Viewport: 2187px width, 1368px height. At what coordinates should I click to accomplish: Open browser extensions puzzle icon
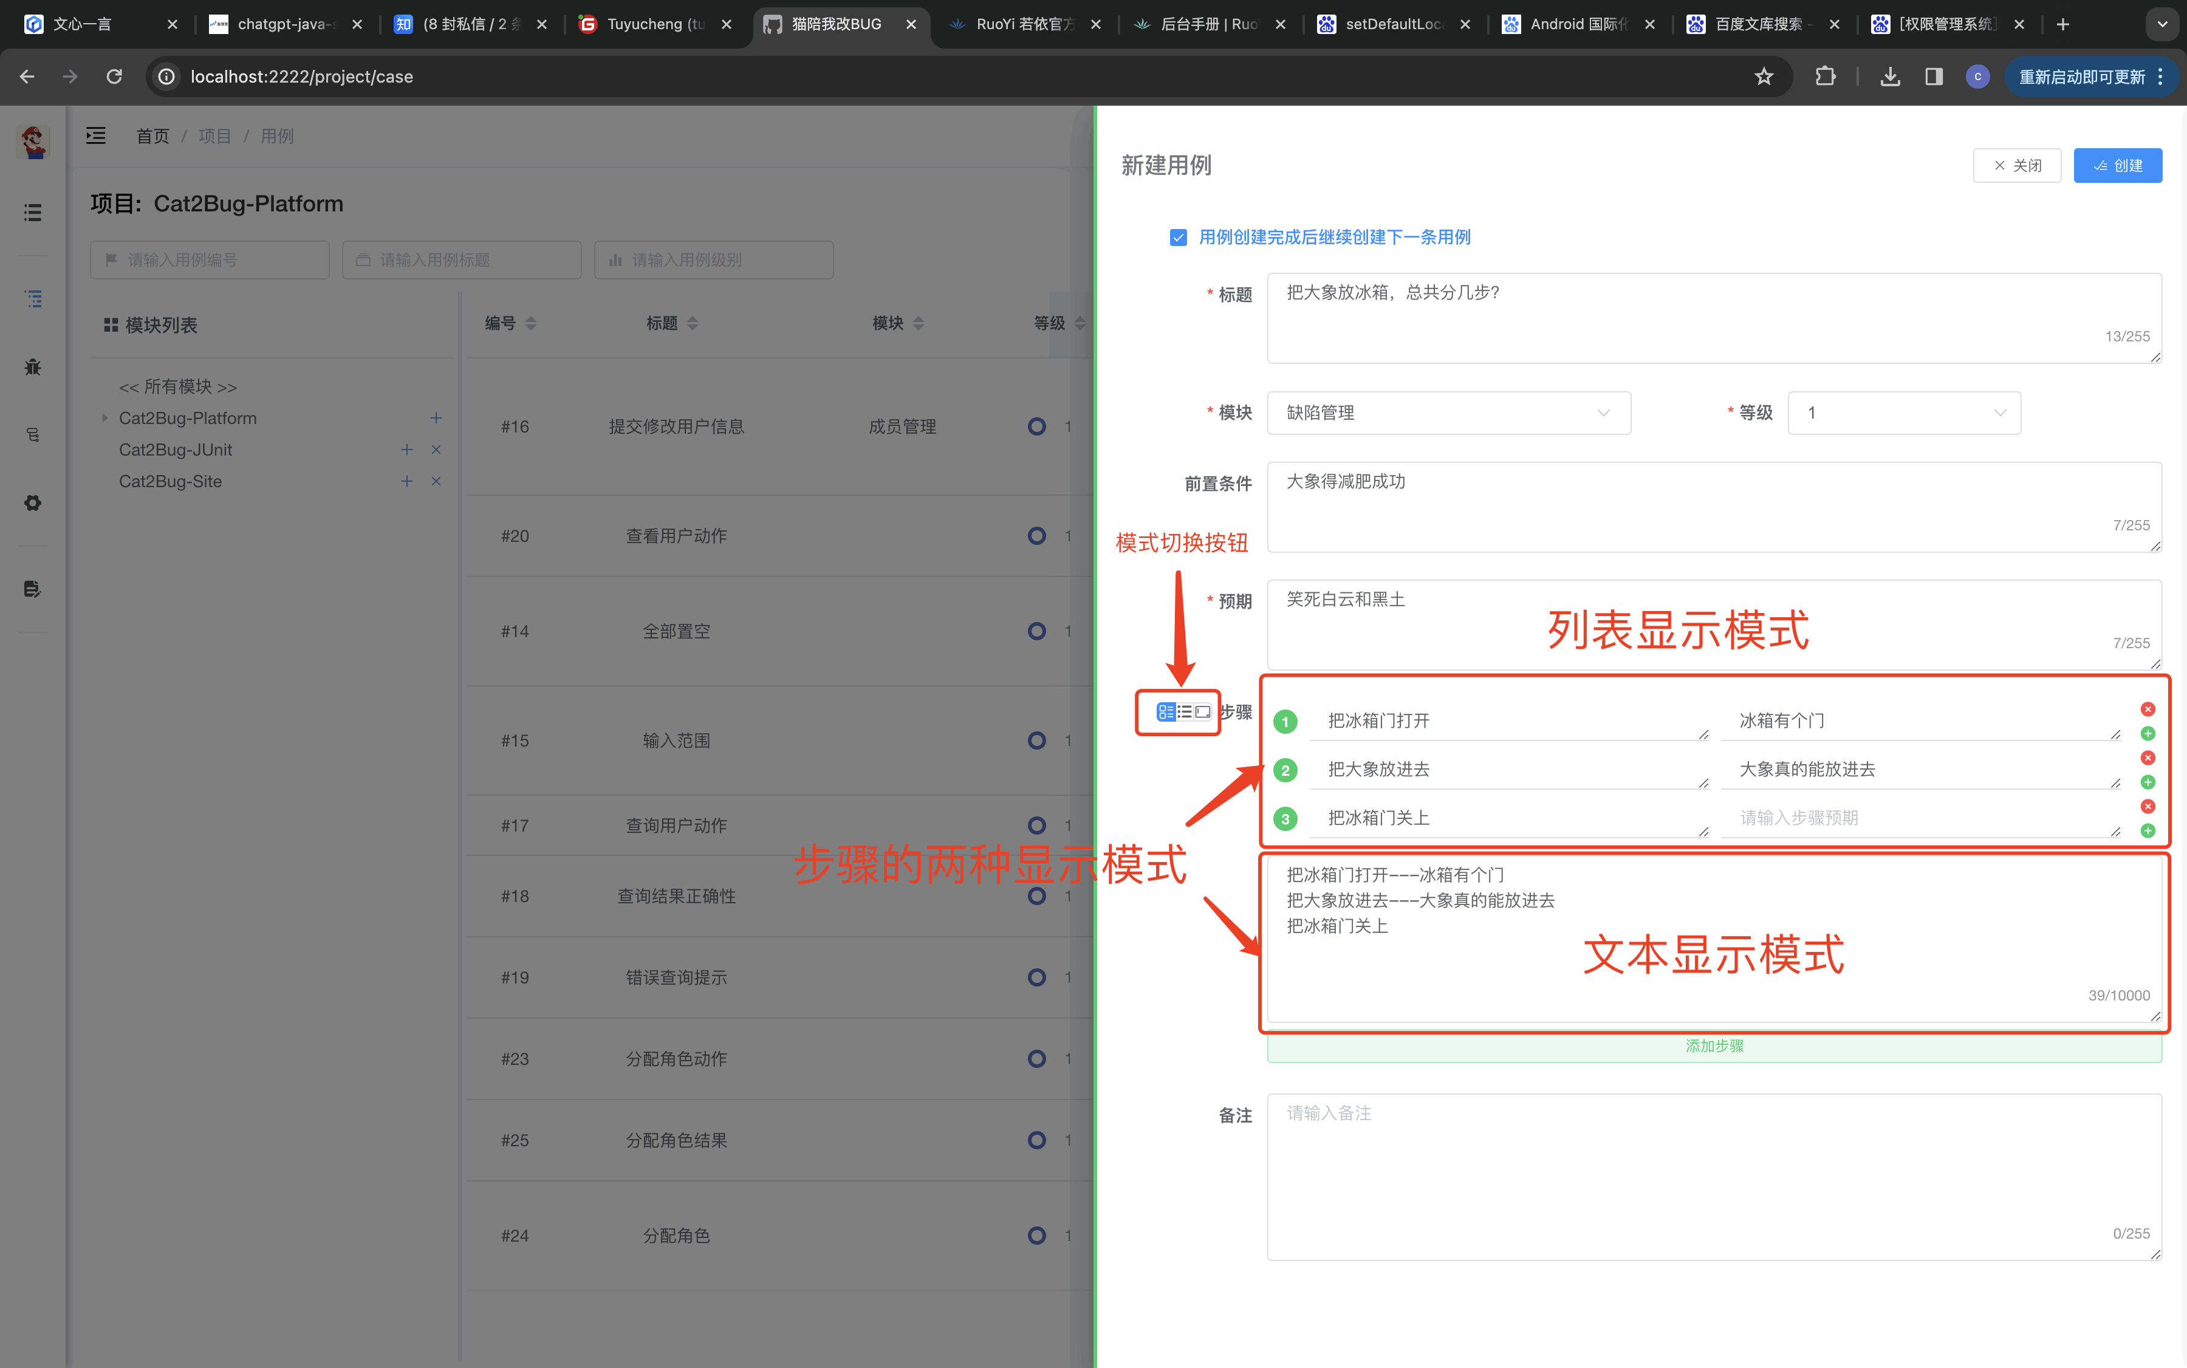coord(1825,77)
